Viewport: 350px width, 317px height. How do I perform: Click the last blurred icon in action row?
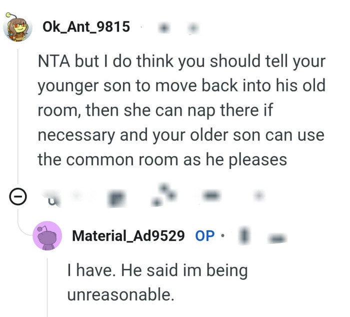[258, 197]
